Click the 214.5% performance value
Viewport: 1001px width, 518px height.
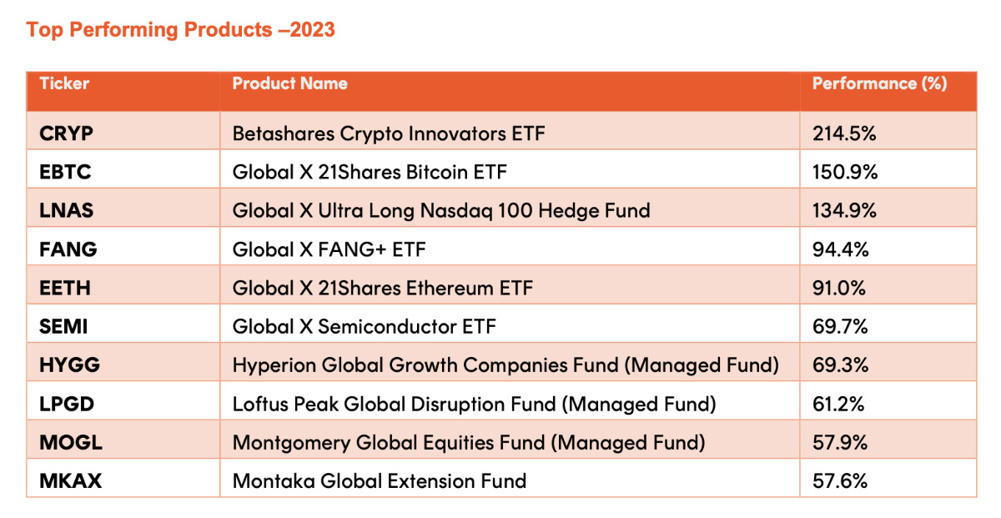[844, 133]
